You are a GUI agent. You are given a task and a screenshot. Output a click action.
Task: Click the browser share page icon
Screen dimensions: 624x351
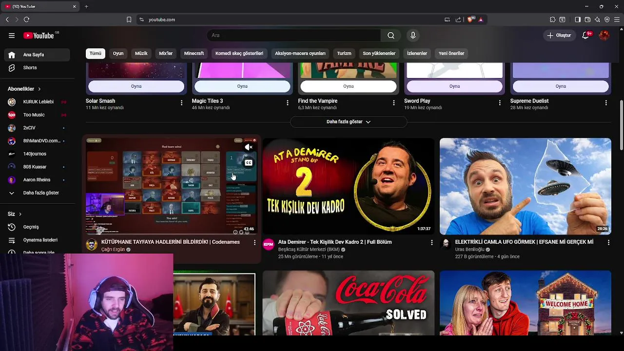tap(458, 19)
